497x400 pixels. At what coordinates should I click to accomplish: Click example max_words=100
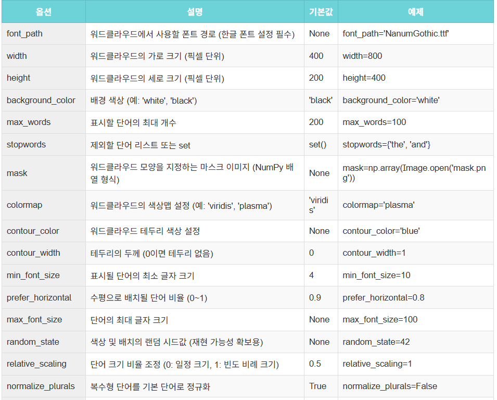click(x=374, y=122)
